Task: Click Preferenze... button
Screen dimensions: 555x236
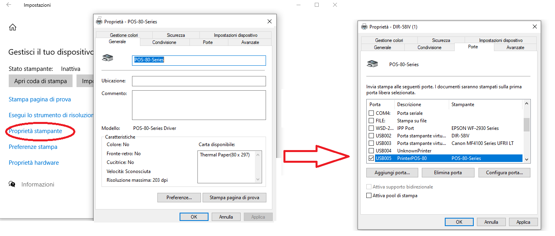Action: [x=179, y=197]
